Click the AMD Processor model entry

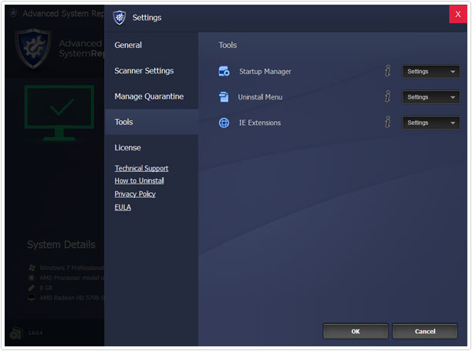tap(72, 278)
